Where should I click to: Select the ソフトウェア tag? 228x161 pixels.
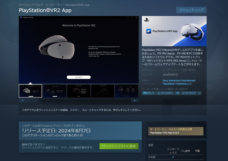(189, 93)
